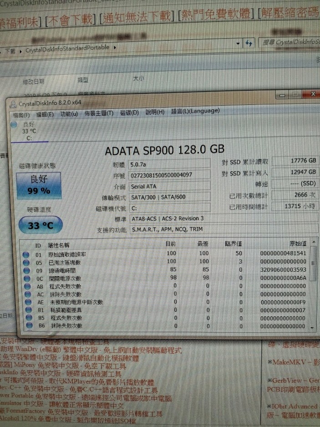Click the status dot for attribute B6 抹除失敗次數

(x=30, y=325)
